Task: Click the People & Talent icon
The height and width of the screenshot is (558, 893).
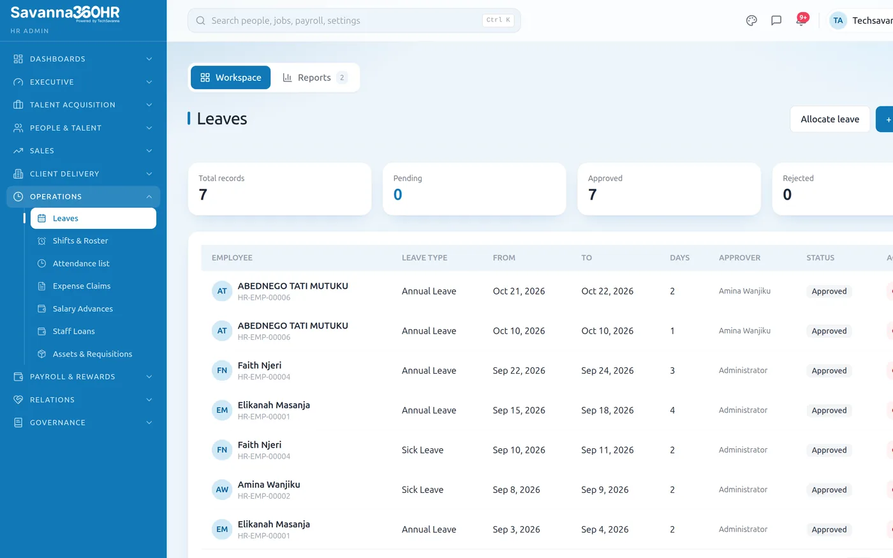Action: (x=18, y=128)
